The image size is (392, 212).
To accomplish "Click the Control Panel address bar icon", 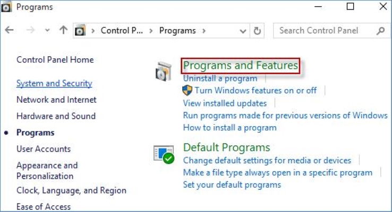I will coord(80,31).
